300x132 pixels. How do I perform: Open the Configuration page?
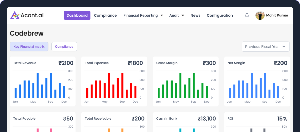pyautogui.click(x=220, y=15)
